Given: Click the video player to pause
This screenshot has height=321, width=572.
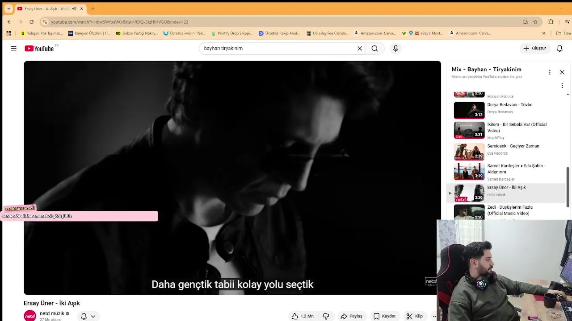Looking at the screenshot, I should [x=232, y=178].
